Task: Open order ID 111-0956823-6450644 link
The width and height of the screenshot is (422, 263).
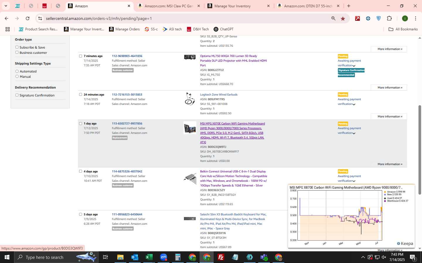Action: pos(127,214)
